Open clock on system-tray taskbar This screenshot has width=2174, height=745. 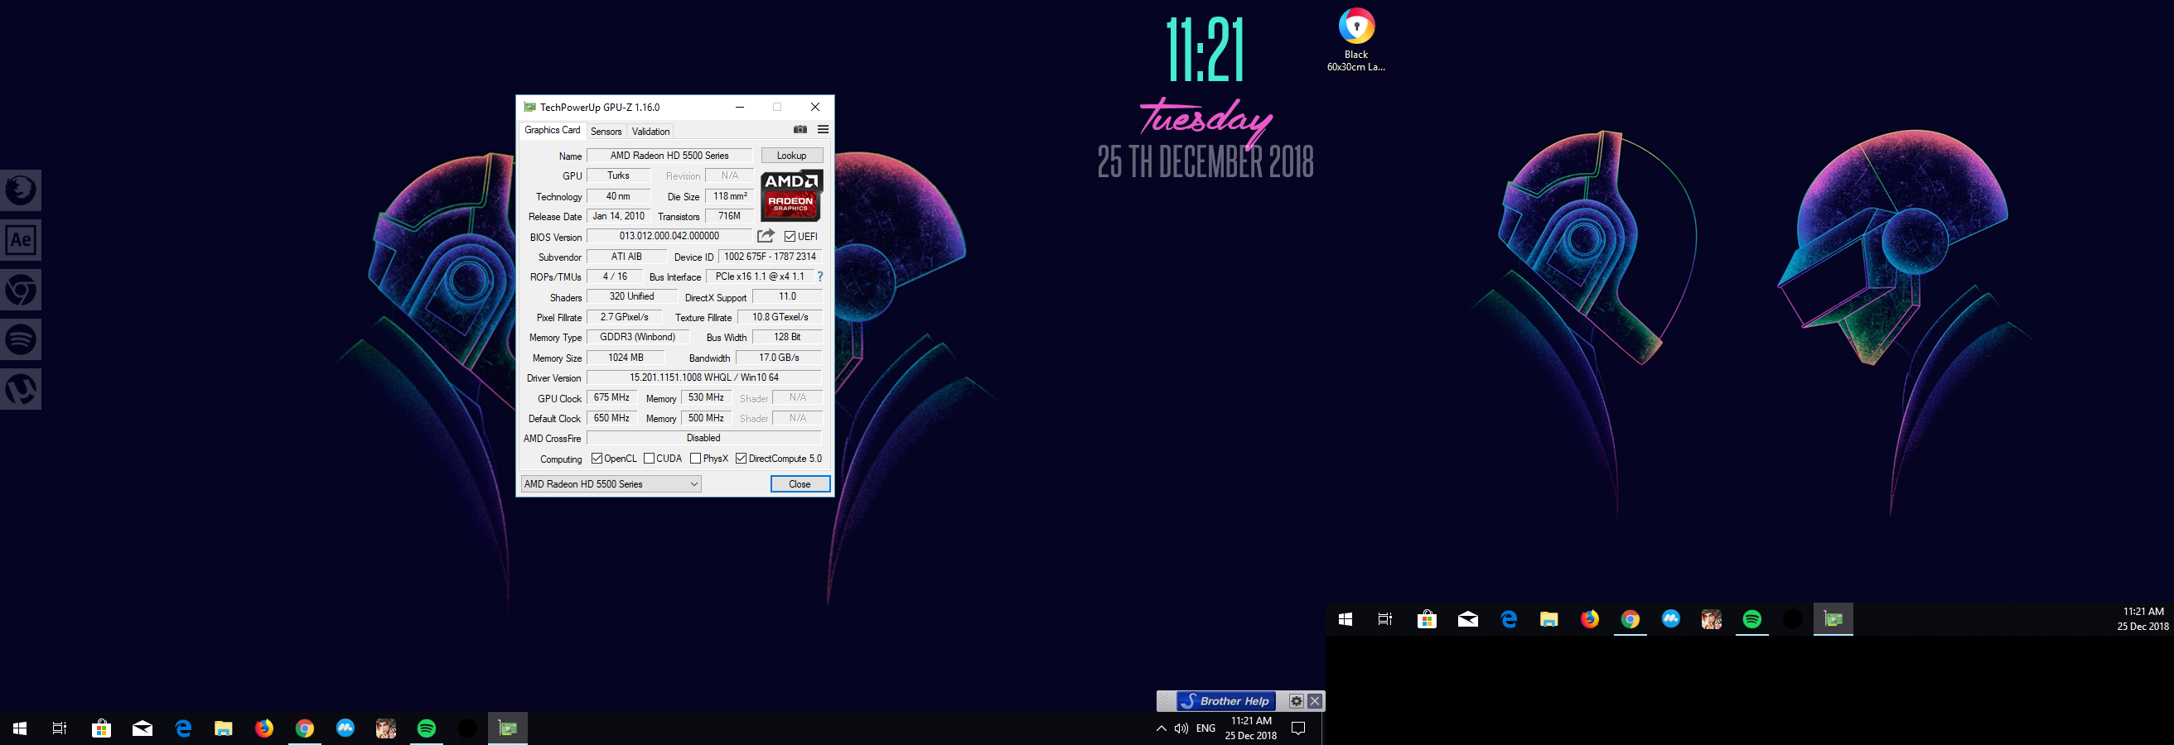tap(1251, 728)
